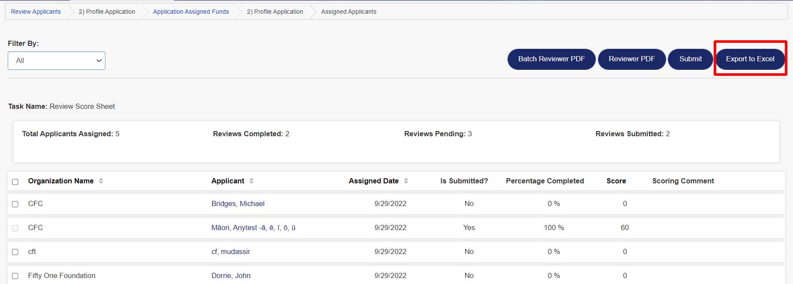793x284 pixels.
Task: Sort by Organization Name arrows icon
Action: [x=101, y=181]
